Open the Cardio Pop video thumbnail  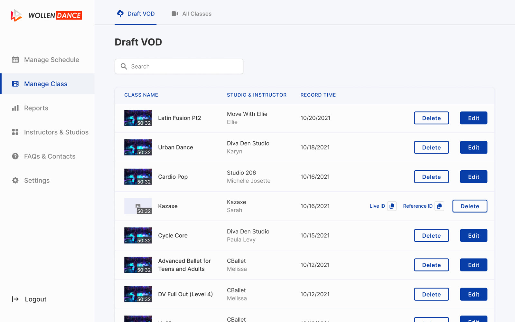[x=138, y=177]
